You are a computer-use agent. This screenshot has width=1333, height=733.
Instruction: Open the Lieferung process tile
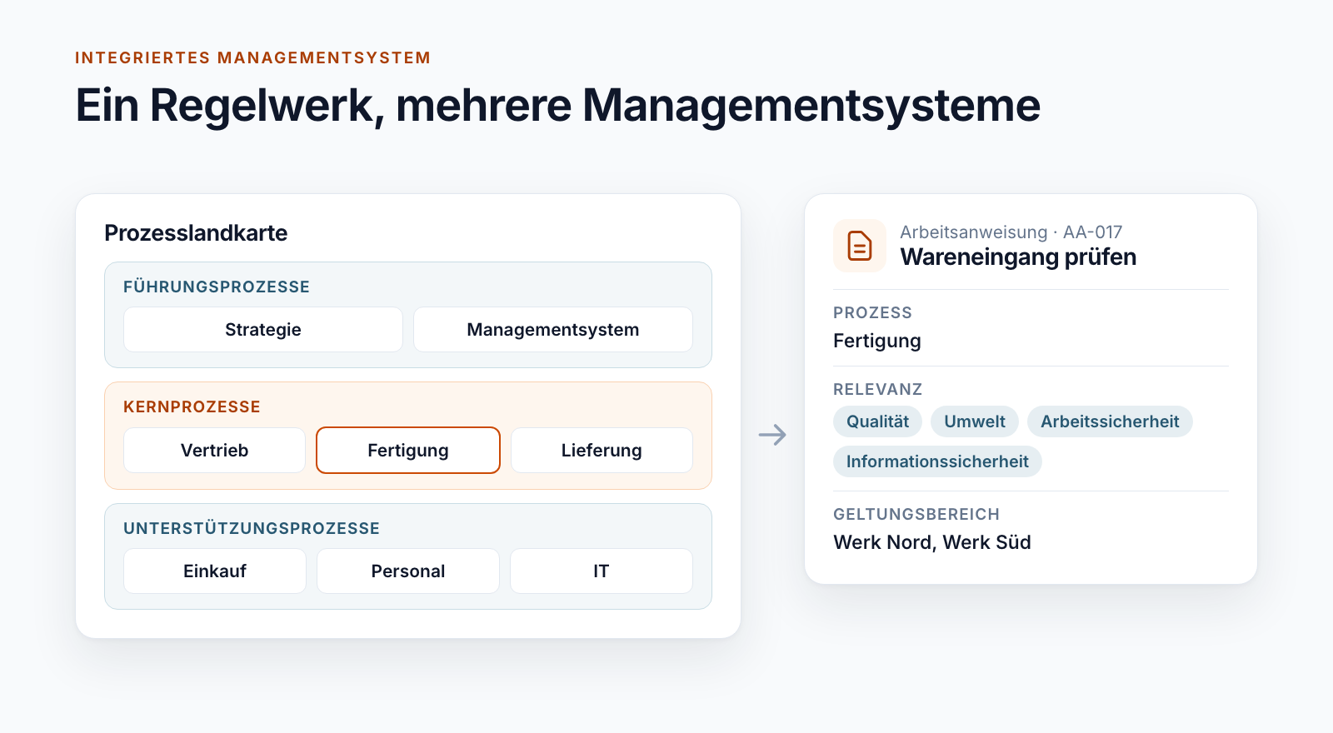click(x=602, y=451)
